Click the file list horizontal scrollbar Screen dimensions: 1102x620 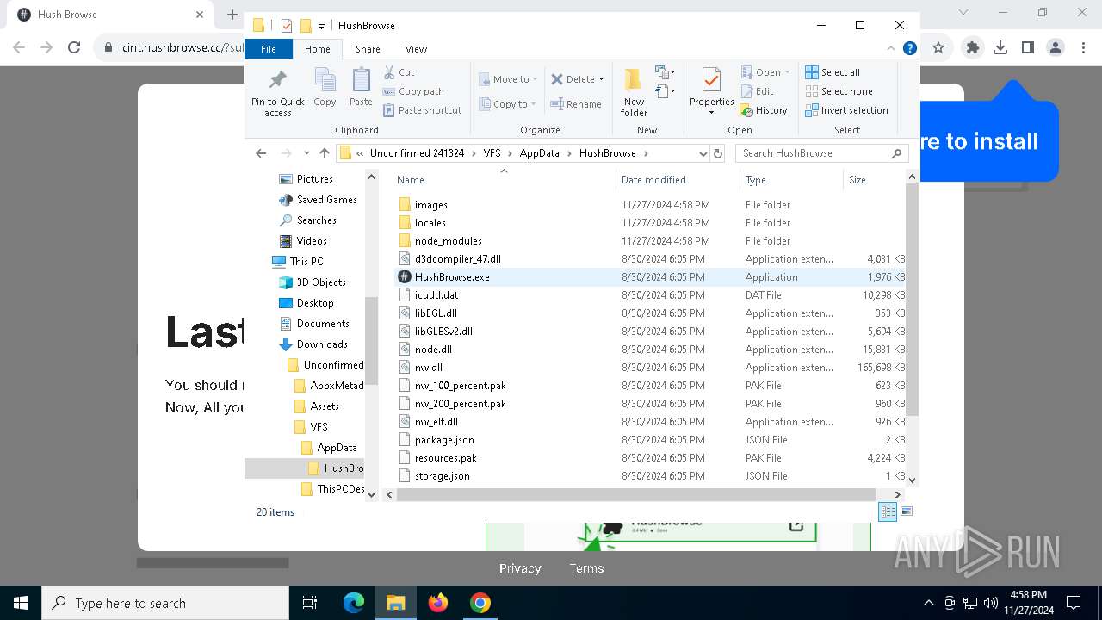[636, 494]
